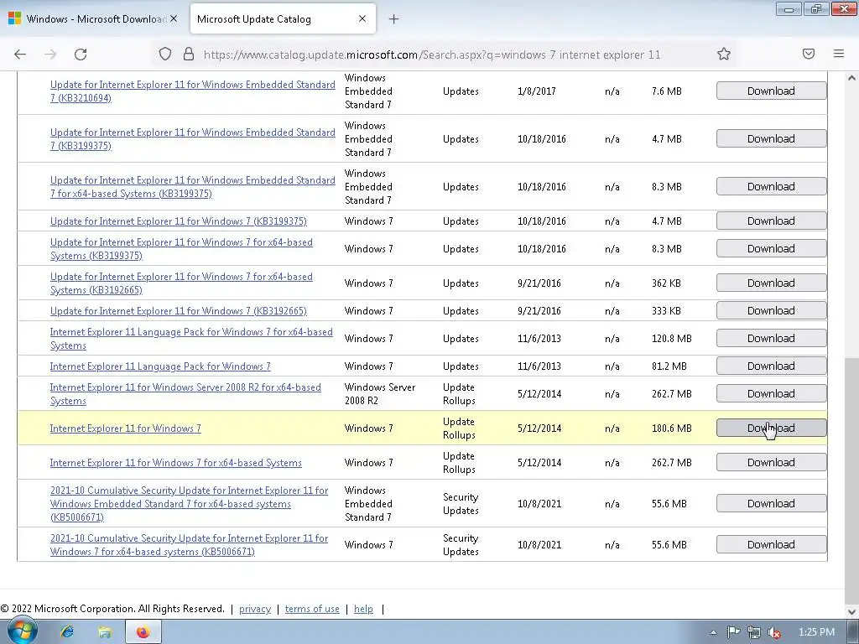Download the 4.7 MB Embedded Standard 7 KB3199375

click(x=771, y=138)
